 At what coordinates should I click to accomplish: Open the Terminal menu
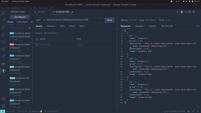(x=43, y=8)
